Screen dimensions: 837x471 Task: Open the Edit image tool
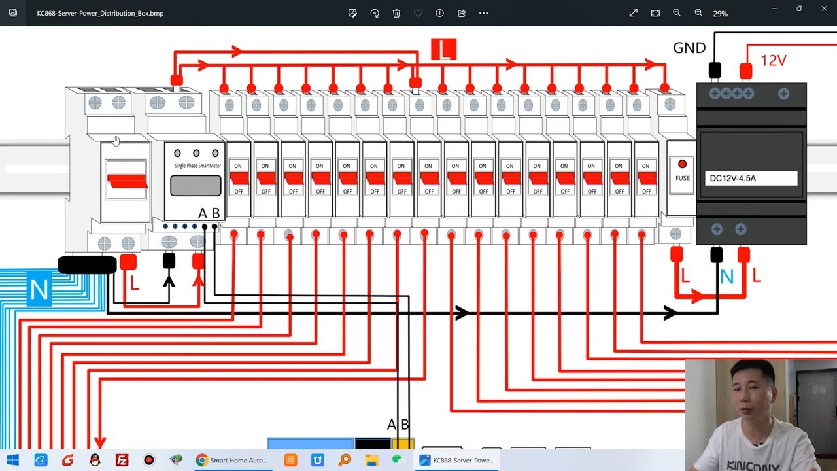[x=353, y=13]
